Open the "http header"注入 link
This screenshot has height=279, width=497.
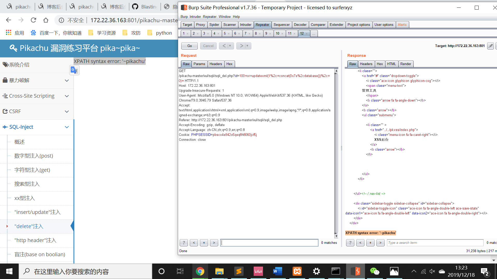coord(35,240)
